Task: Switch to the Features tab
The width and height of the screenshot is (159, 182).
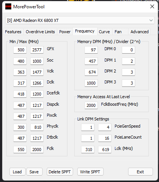Action: click(13, 32)
